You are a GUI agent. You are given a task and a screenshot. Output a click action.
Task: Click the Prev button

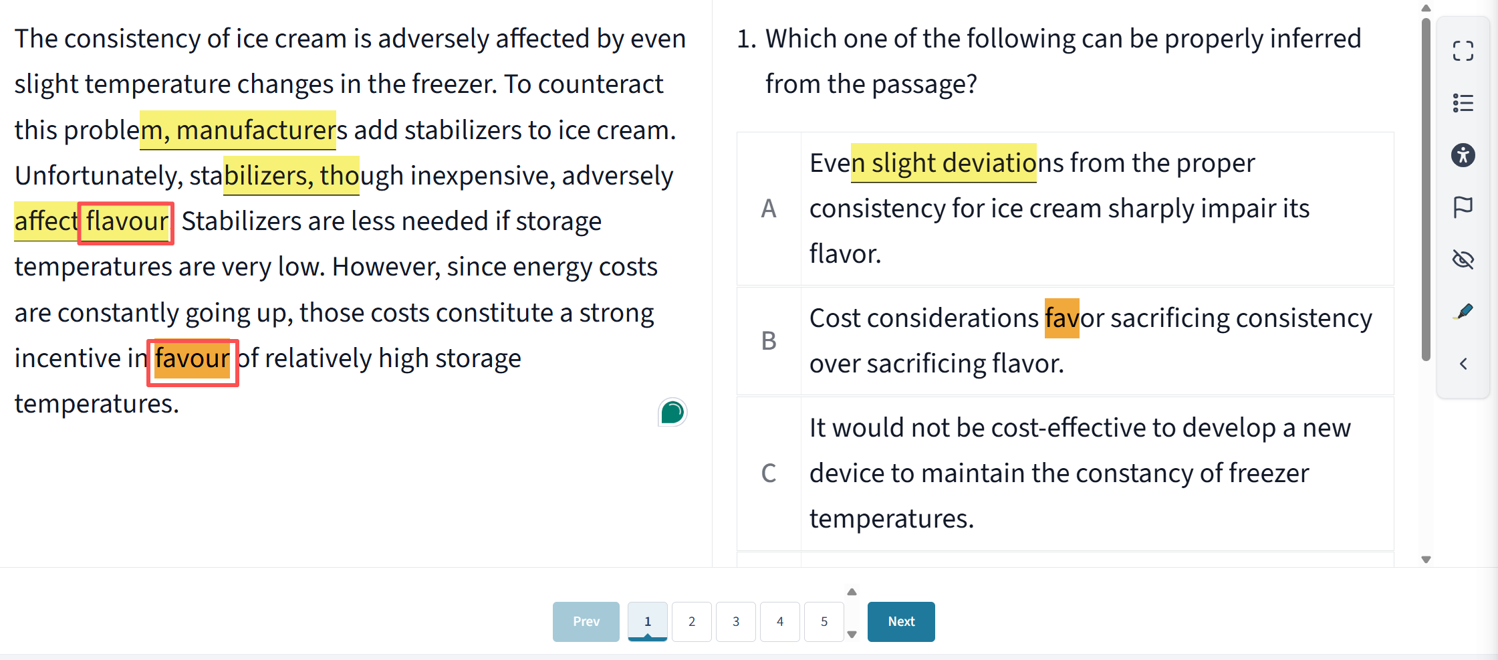[x=586, y=621]
